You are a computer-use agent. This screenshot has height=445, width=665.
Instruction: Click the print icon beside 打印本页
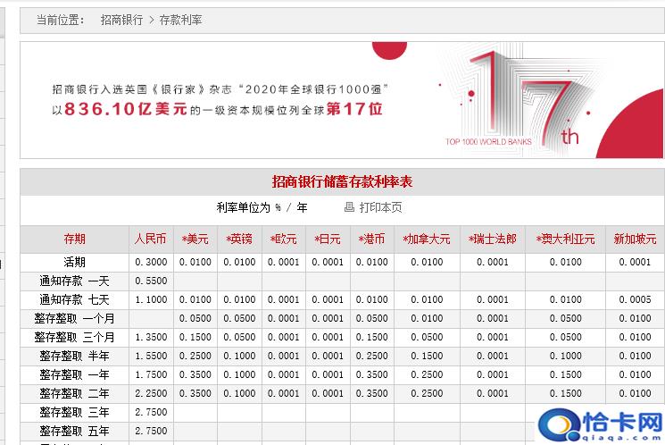349,207
